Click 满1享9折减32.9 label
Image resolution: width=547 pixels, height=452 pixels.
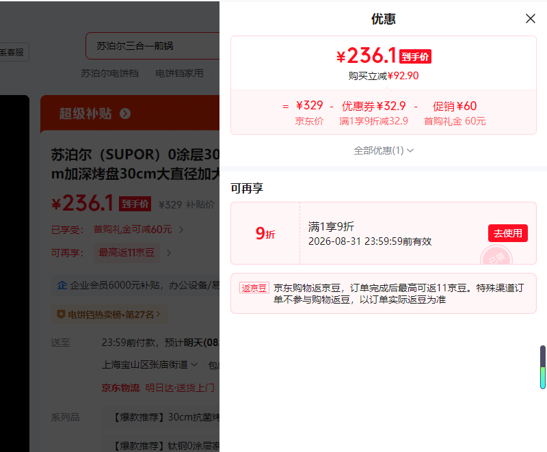point(373,121)
